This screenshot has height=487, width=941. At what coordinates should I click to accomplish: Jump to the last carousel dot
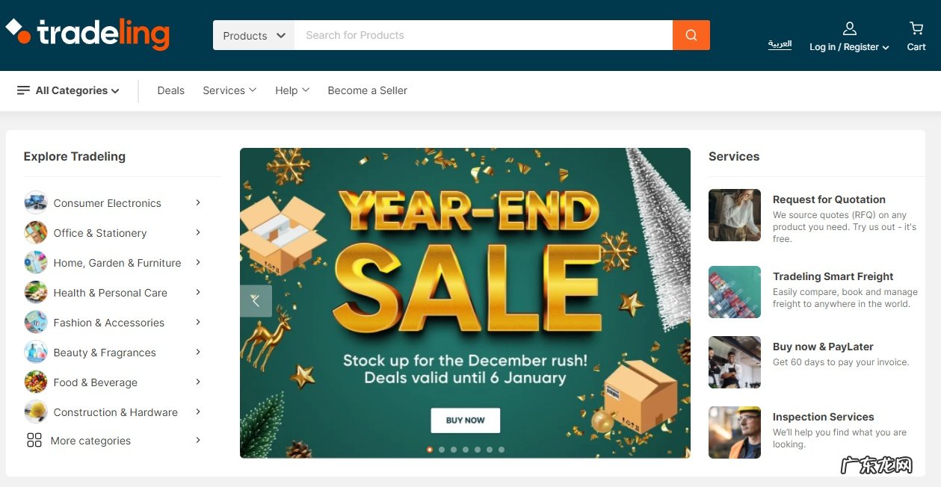[502, 450]
